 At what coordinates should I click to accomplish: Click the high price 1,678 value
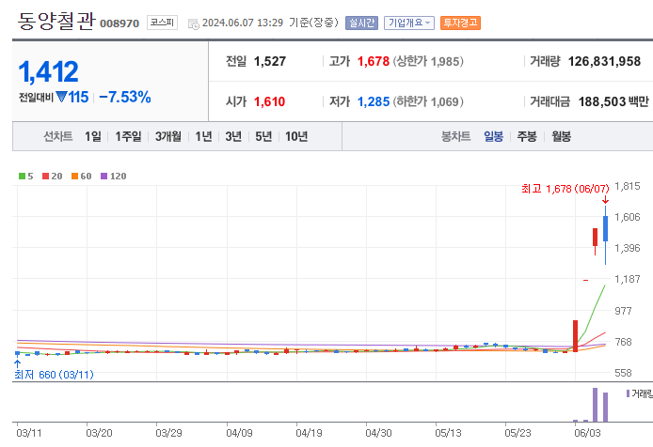[374, 62]
